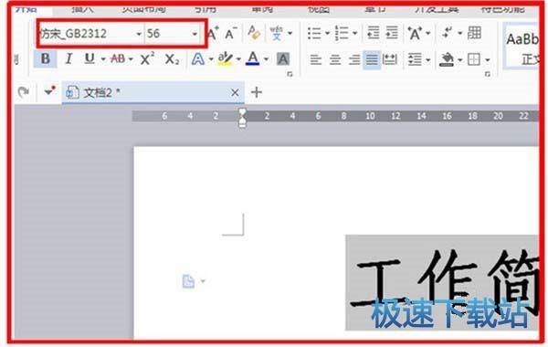Click the paste options icon in the document

pyautogui.click(x=188, y=281)
